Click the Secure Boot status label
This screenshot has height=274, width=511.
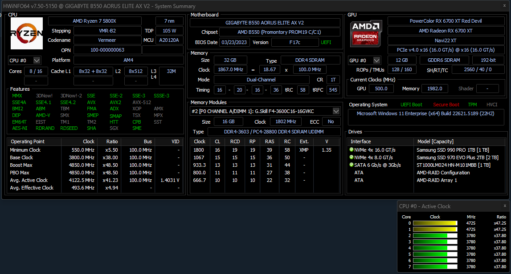(x=446, y=105)
